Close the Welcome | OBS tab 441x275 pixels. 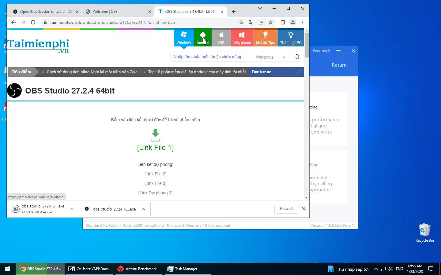(149, 12)
